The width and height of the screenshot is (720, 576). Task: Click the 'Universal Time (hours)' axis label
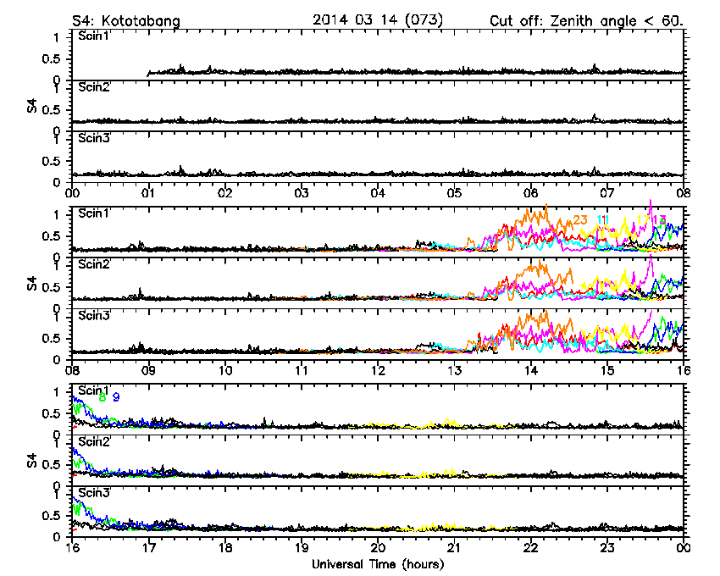[x=378, y=564]
